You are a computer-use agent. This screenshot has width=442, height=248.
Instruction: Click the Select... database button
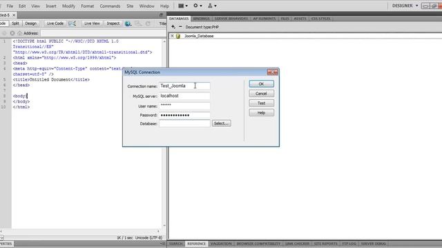(x=221, y=123)
